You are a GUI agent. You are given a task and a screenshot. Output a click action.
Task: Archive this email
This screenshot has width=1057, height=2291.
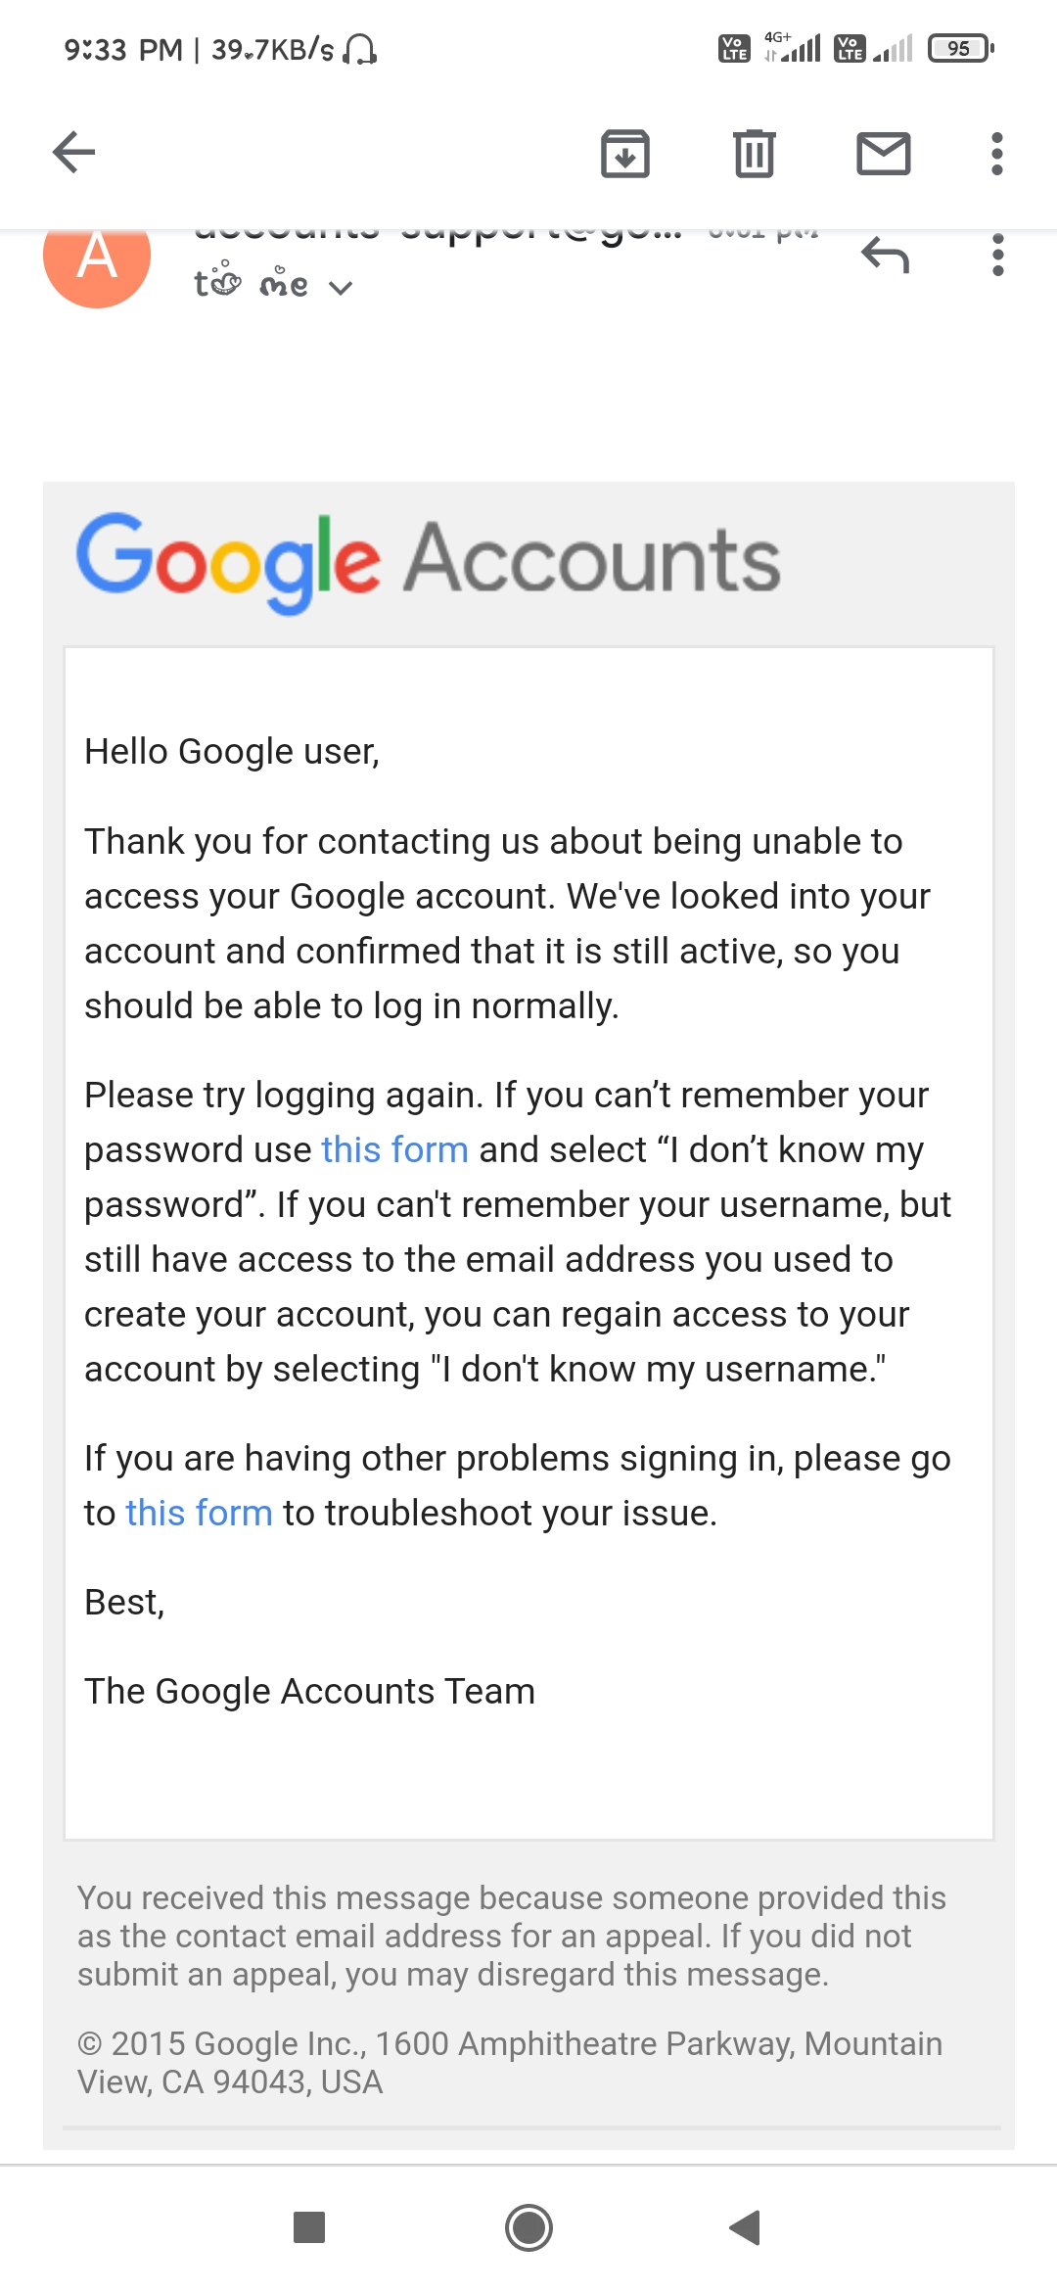tap(625, 153)
